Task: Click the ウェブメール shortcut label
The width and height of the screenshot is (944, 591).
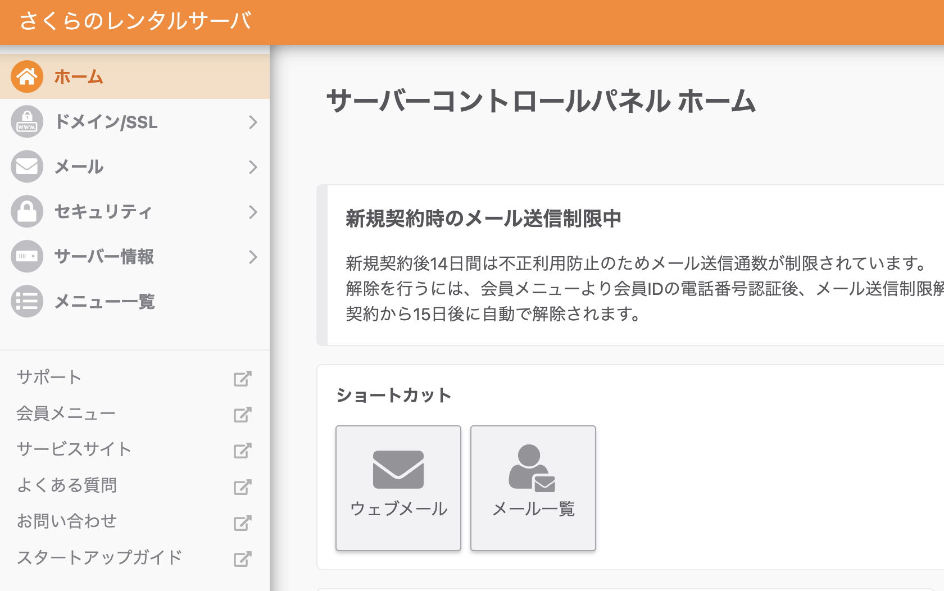Action: pyautogui.click(x=398, y=508)
